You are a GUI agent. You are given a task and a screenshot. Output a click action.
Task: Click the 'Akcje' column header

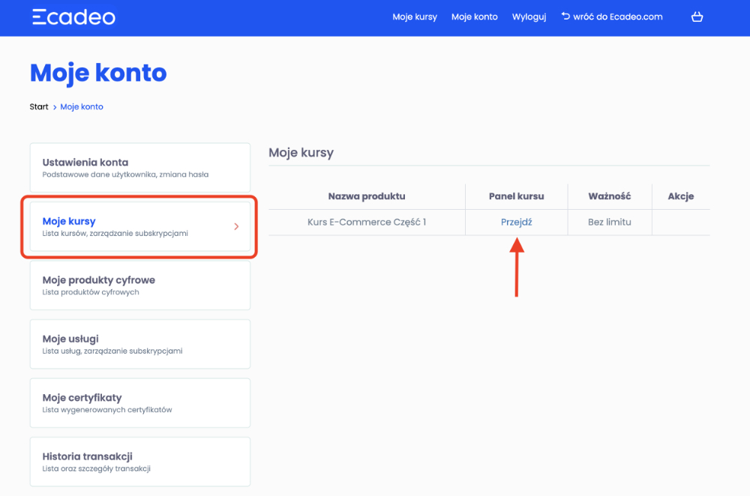pyautogui.click(x=680, y=196)
